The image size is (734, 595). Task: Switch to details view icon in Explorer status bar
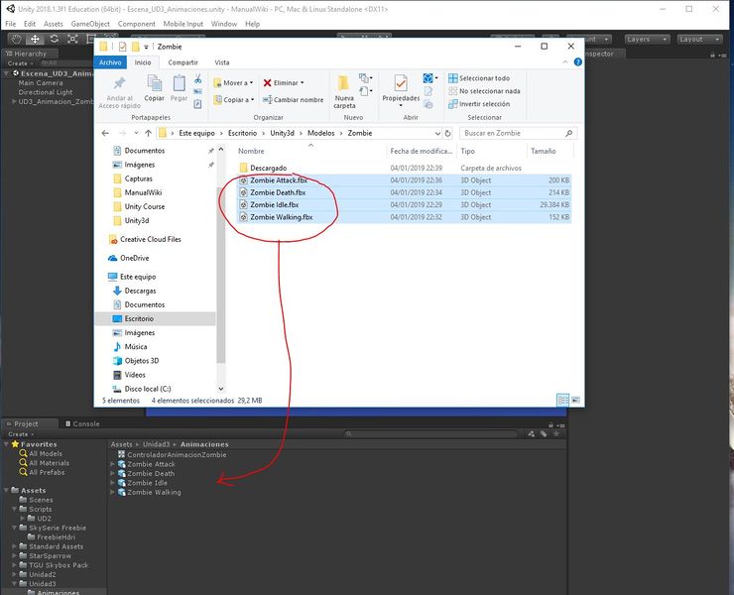tap(562, 400)
